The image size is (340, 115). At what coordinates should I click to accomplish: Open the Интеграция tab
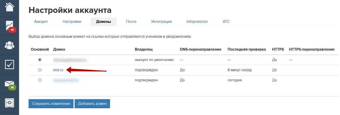point(162,22)
